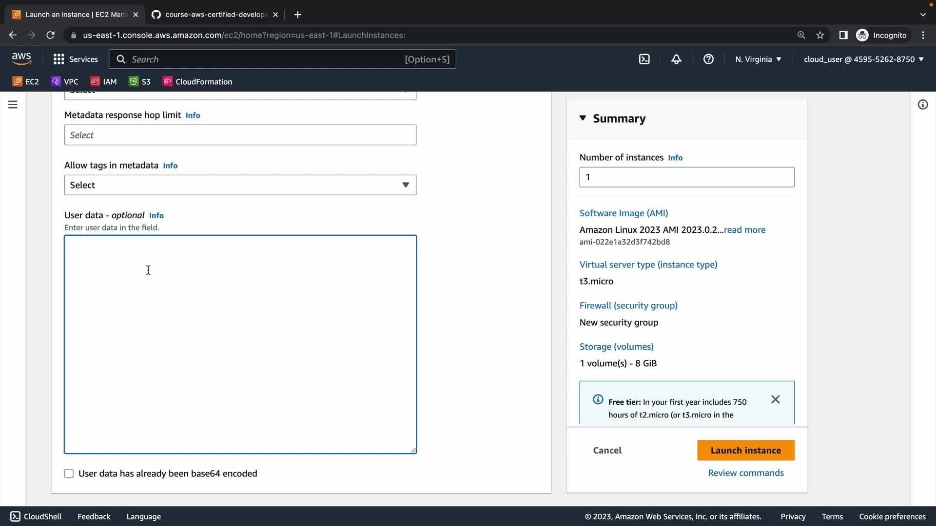936x526 pixels.
Task: Check User data already base64 encoded
Action: [x=69, y=474]
